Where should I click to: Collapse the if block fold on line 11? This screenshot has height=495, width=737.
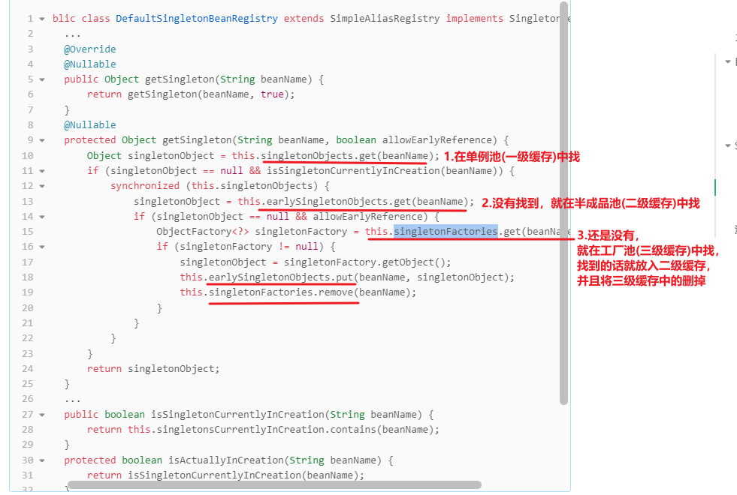click(42, 171)
